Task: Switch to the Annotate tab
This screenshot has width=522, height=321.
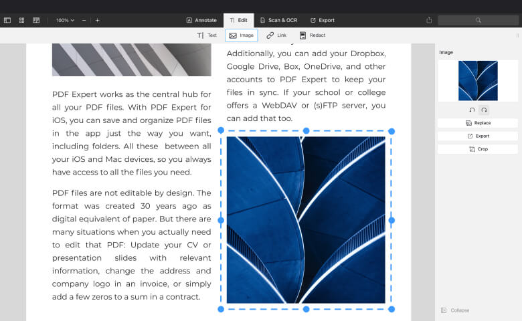Action: (201, 20)
